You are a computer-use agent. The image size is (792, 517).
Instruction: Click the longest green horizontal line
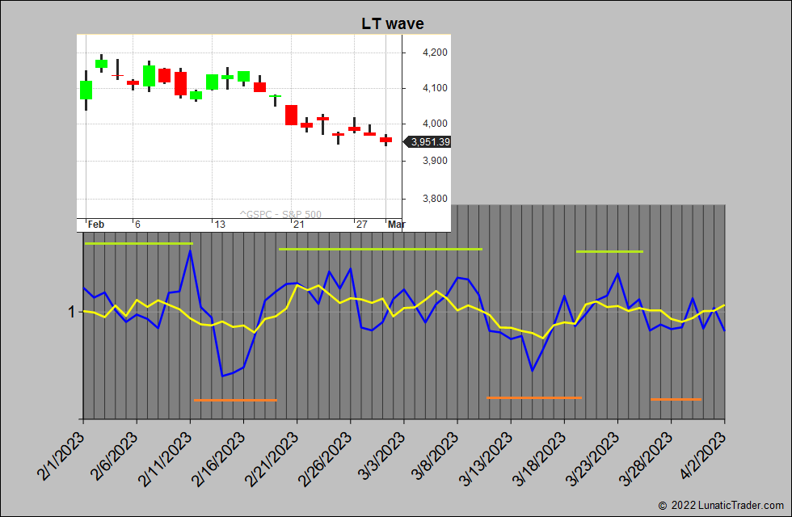click(x=380, y=249)
